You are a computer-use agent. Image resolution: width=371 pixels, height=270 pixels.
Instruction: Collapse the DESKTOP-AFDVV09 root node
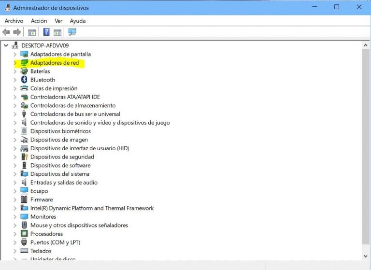6,45
